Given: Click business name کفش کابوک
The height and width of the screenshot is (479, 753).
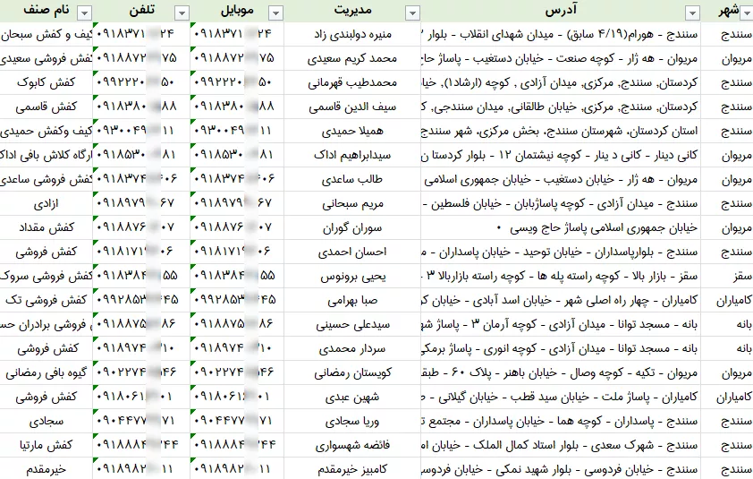Looking at the screenshot, I should pyautogui.click(x=47, y=82).
